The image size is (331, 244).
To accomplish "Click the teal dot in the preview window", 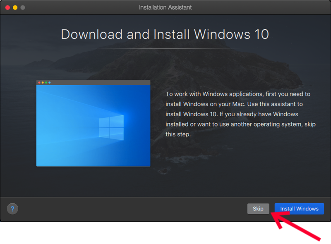I will pyautogui.click(x=50, y=82).
